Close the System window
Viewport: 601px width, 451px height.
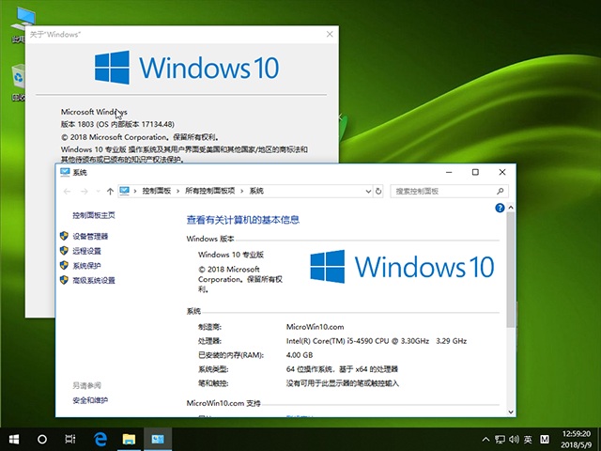tap(502, 172)
